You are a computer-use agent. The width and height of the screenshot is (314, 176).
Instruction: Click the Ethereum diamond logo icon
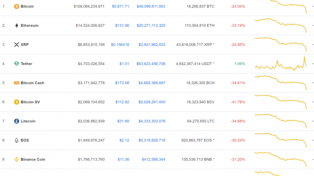coord(16,25)
